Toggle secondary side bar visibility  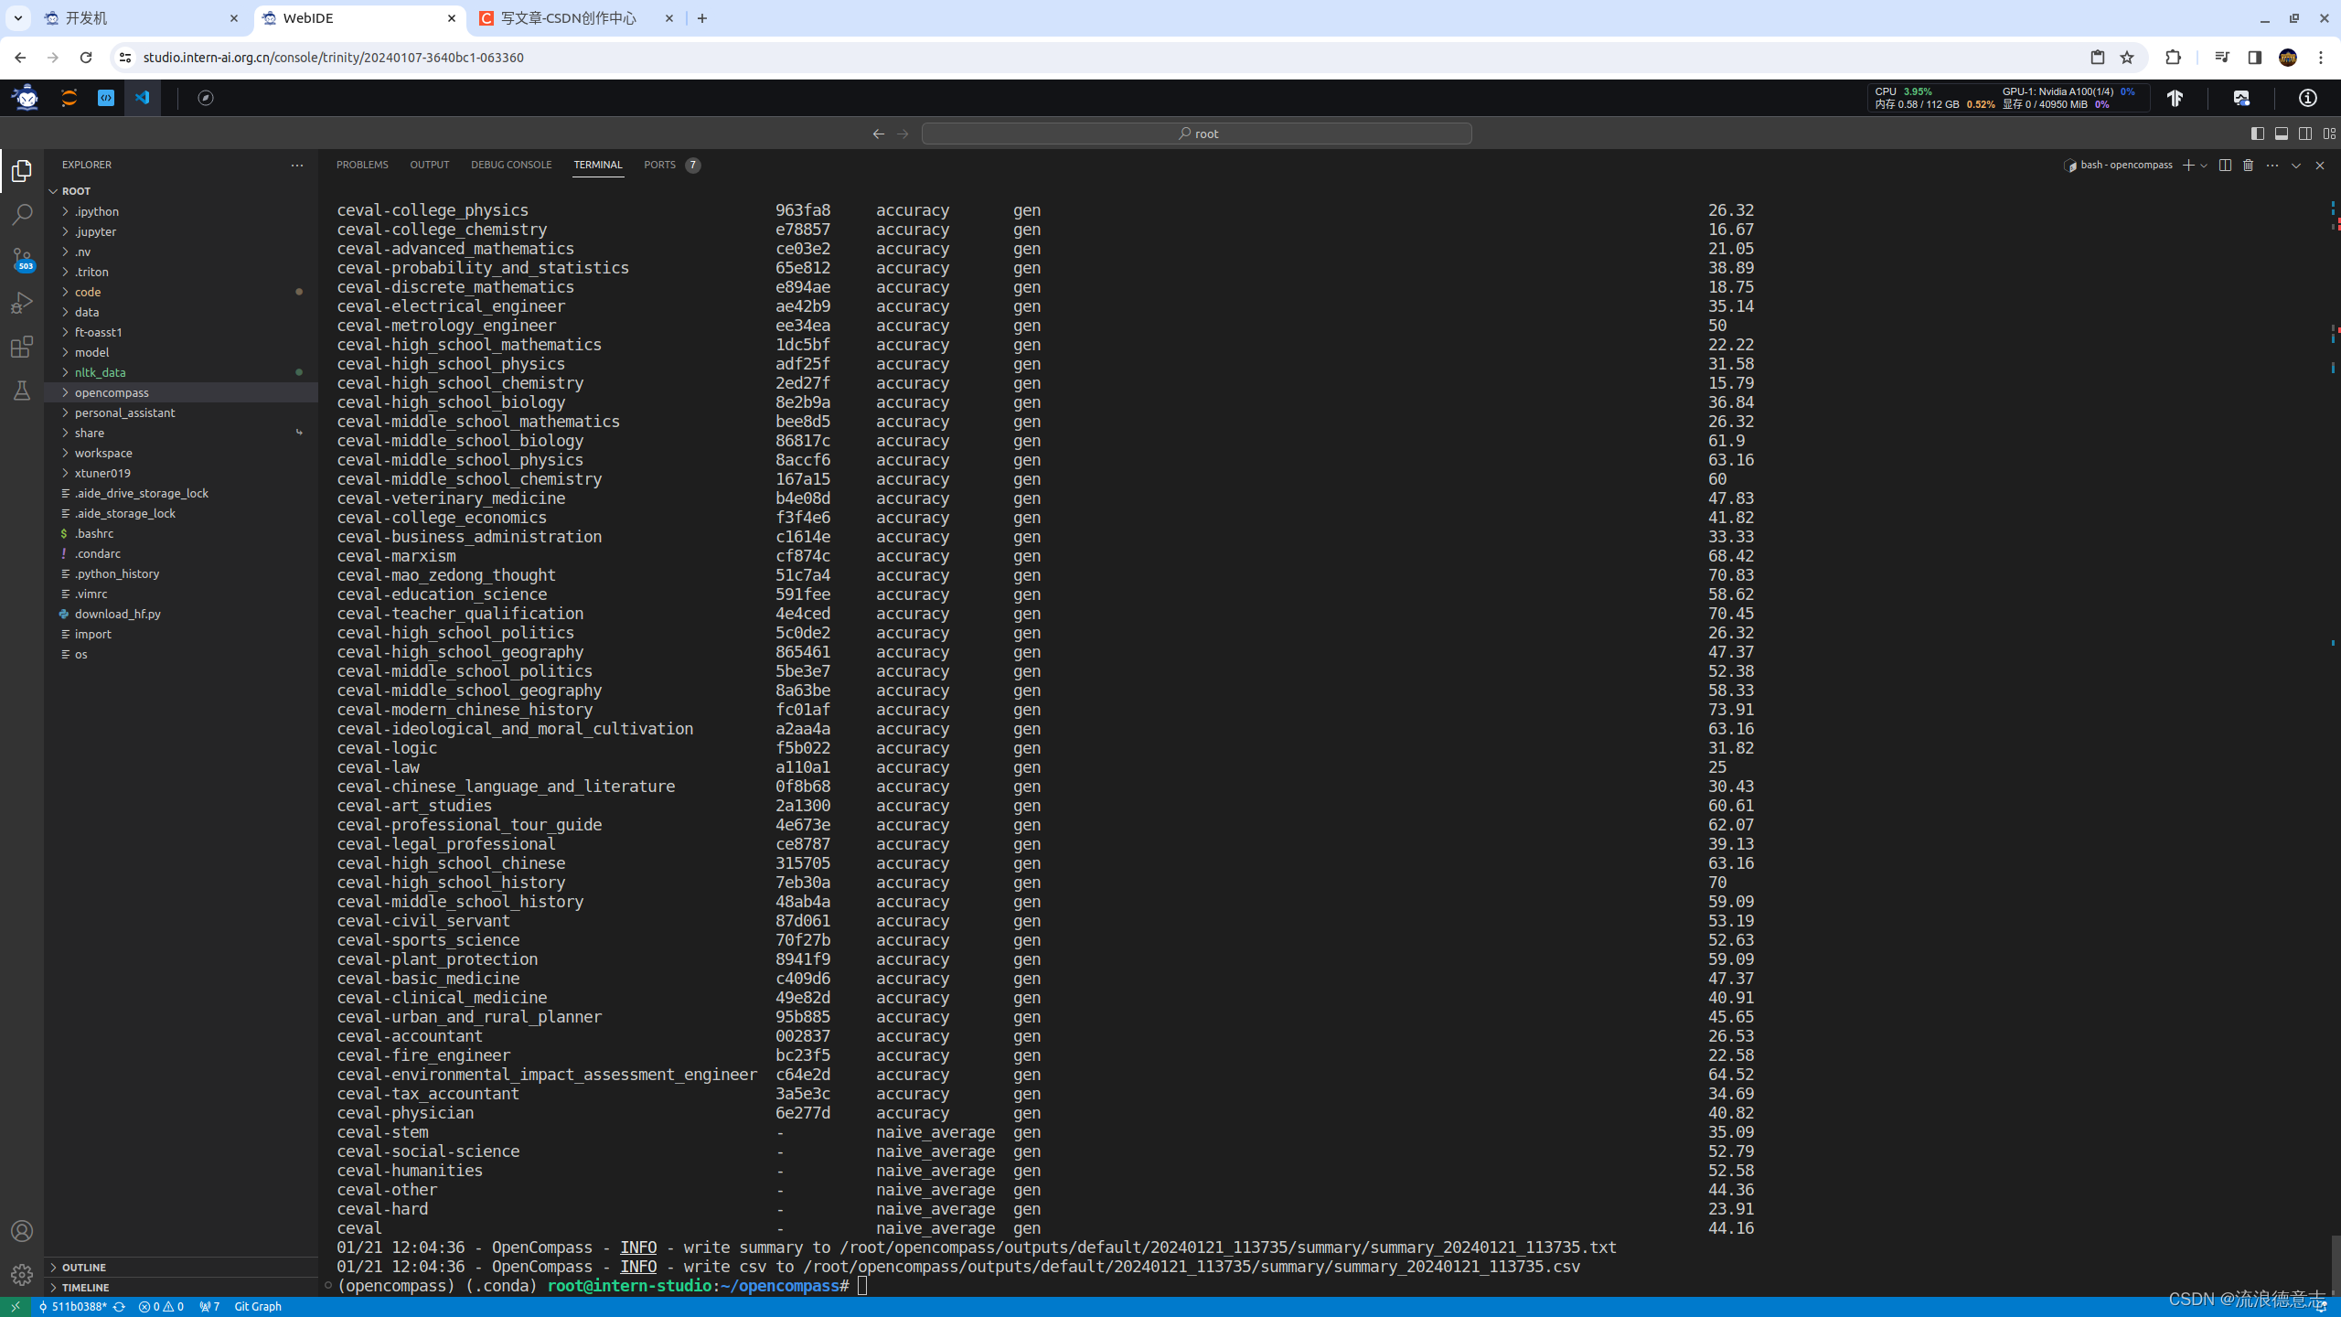(x=2305, y=134)
